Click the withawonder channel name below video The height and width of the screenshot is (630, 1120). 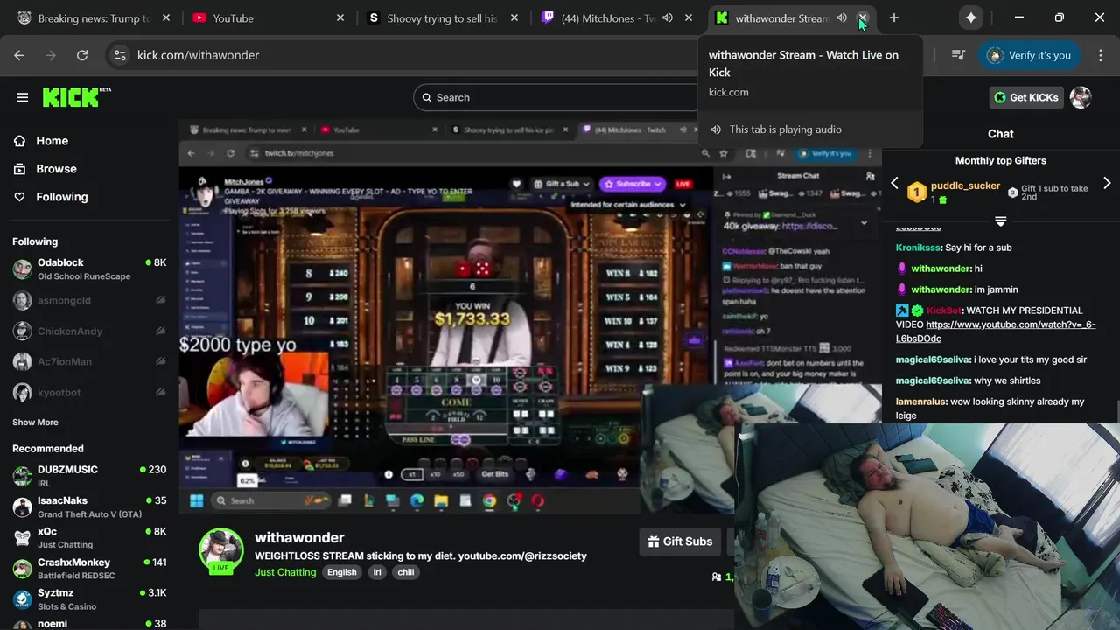pyautogui.click(x=299, y=538)
